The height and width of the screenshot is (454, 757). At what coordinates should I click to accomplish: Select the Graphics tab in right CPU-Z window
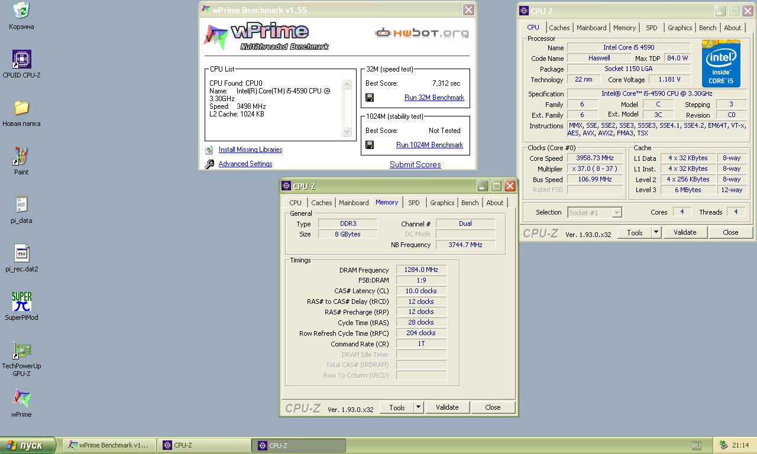tap(680, 28)
